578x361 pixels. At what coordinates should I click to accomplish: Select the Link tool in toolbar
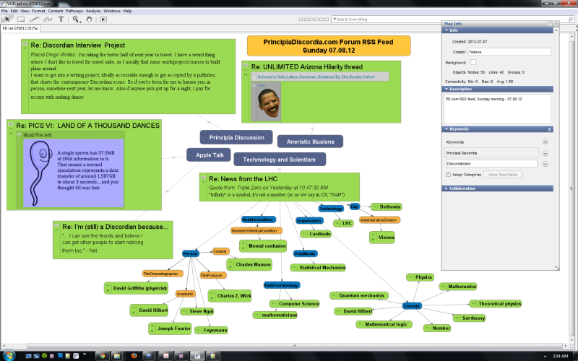(34, 19)
